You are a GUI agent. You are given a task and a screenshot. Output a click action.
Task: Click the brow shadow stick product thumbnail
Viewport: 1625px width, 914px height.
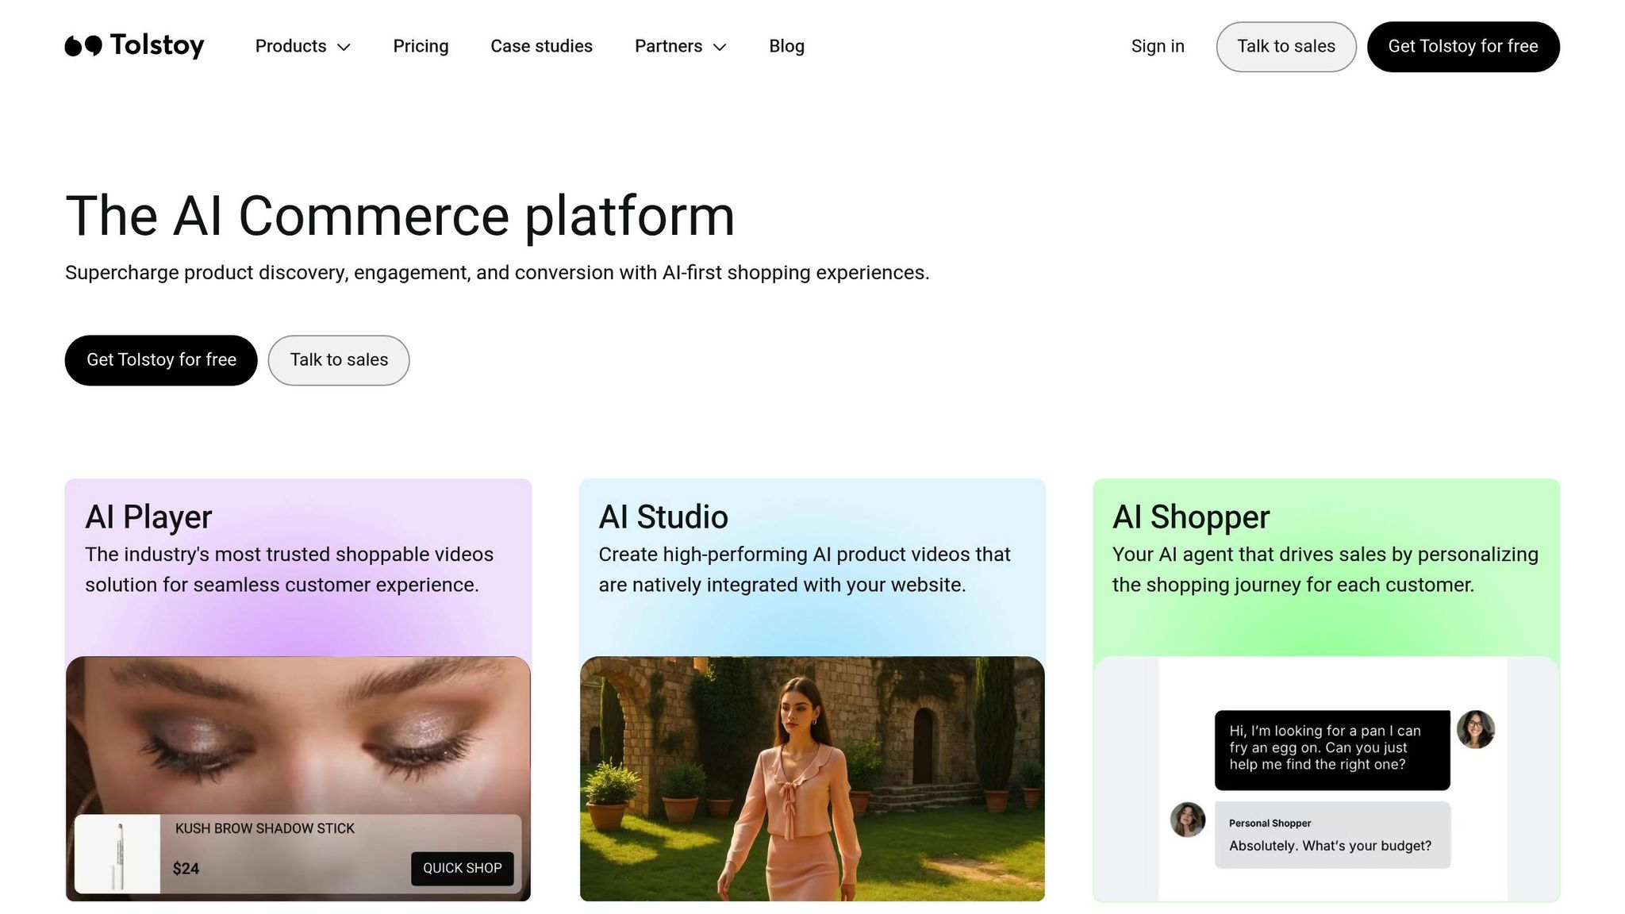tap(118, 854)
